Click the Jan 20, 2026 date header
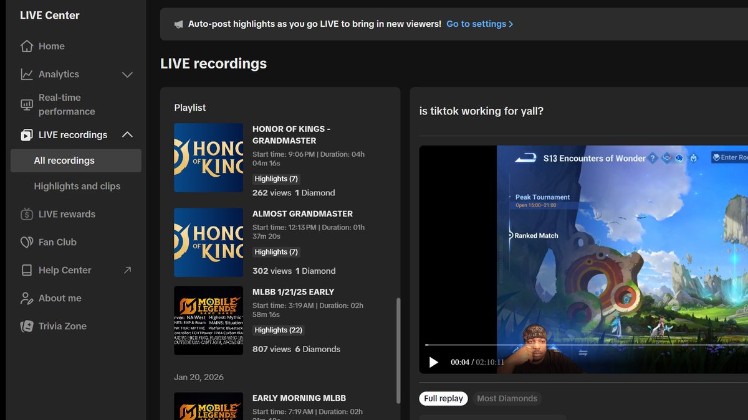748x420 pixels. click(x=199, y=377)
